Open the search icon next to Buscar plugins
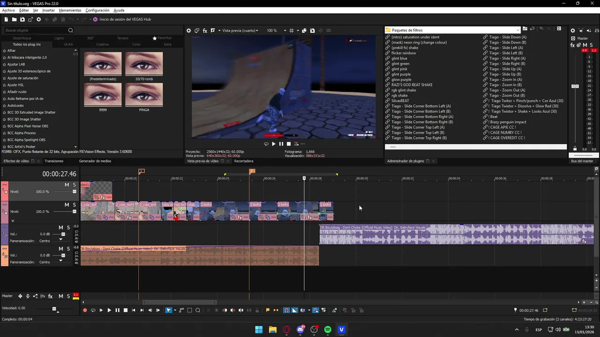Screen dimensions: 600x337 coord(70,30)
